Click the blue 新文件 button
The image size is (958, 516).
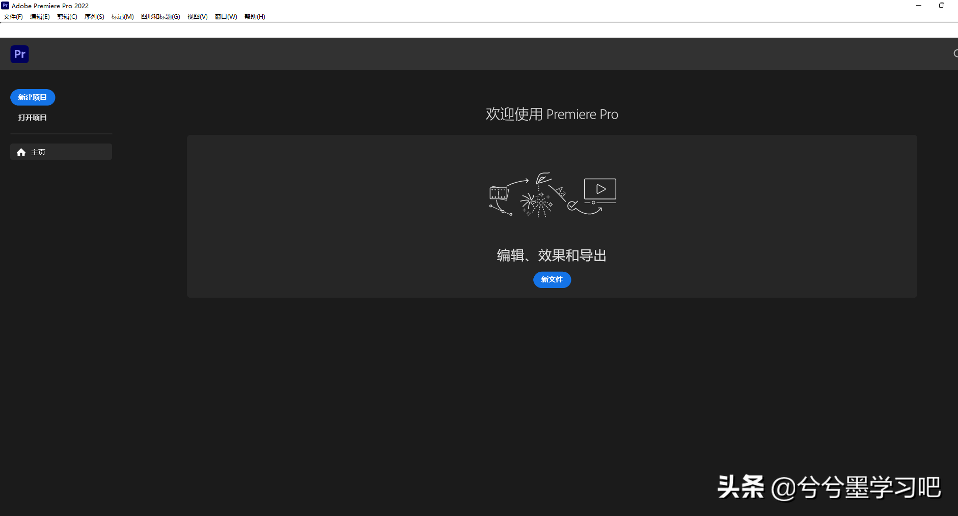coord(552,279)
